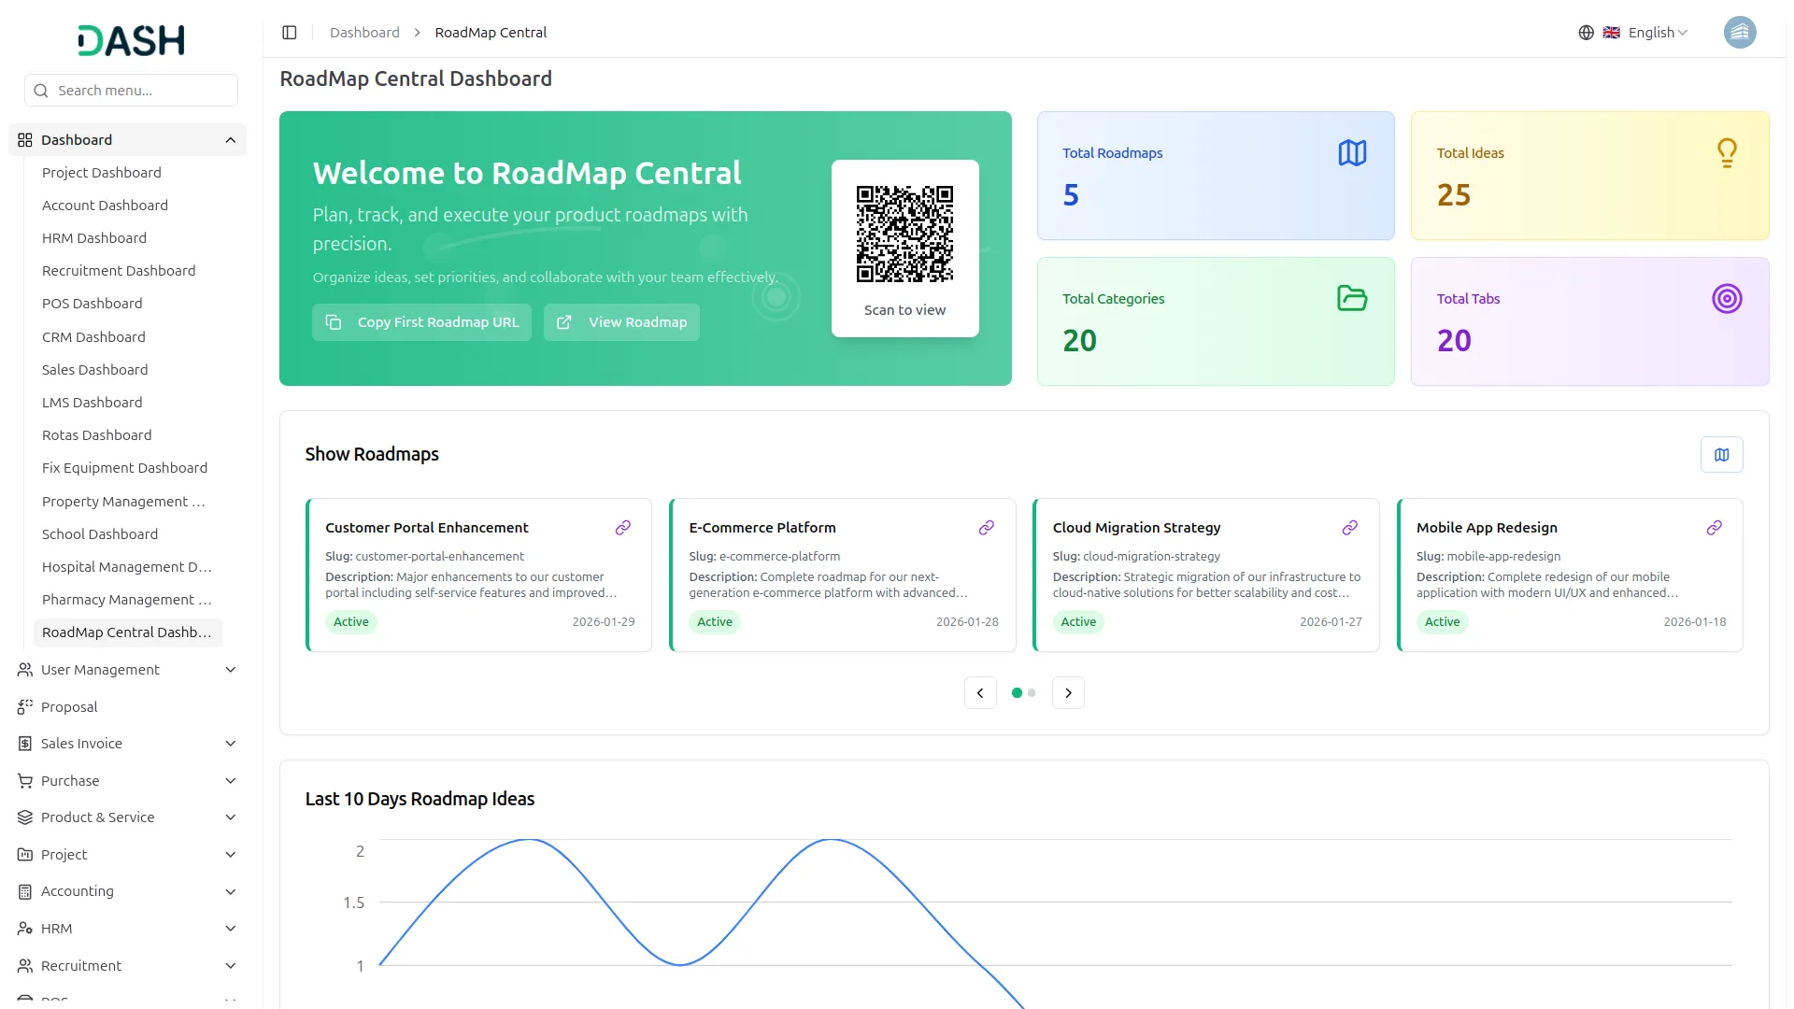This screenshot has height=1009, width=1794.
Task: Click the Copy First Roadmap URL button
Action: point(421,321)
